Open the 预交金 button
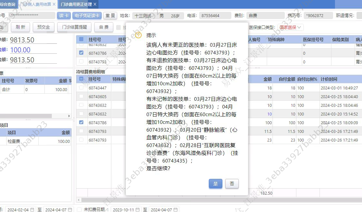 pyautogui.click(x=43, y=27)
